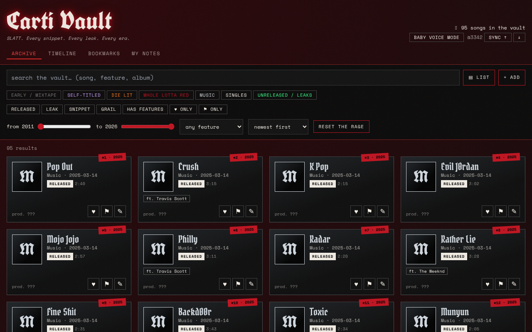The height and width of the screenshot is (332, 532).
Task: Toggle Self-Titled era filter
Action: tap(84, 95)
